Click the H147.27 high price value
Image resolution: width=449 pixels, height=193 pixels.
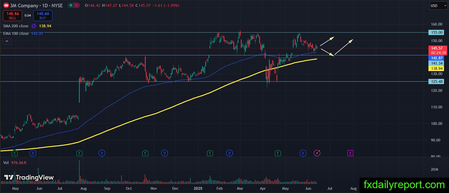click(x=110, y=6)
